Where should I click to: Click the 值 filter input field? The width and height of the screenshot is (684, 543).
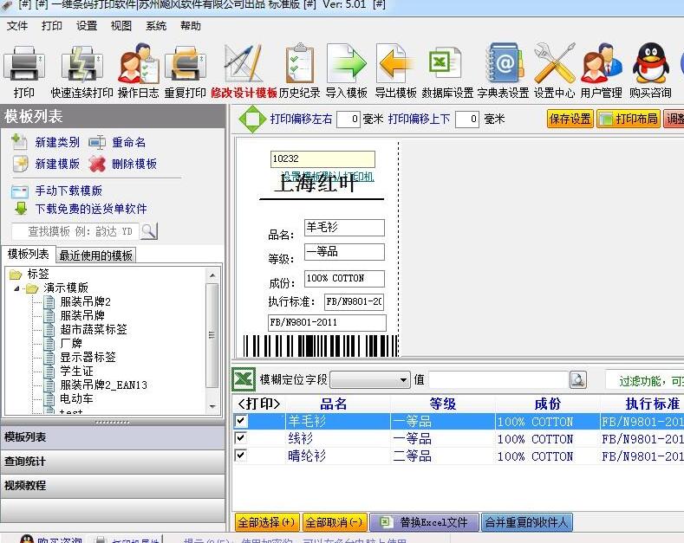click(x=498, y=379)
